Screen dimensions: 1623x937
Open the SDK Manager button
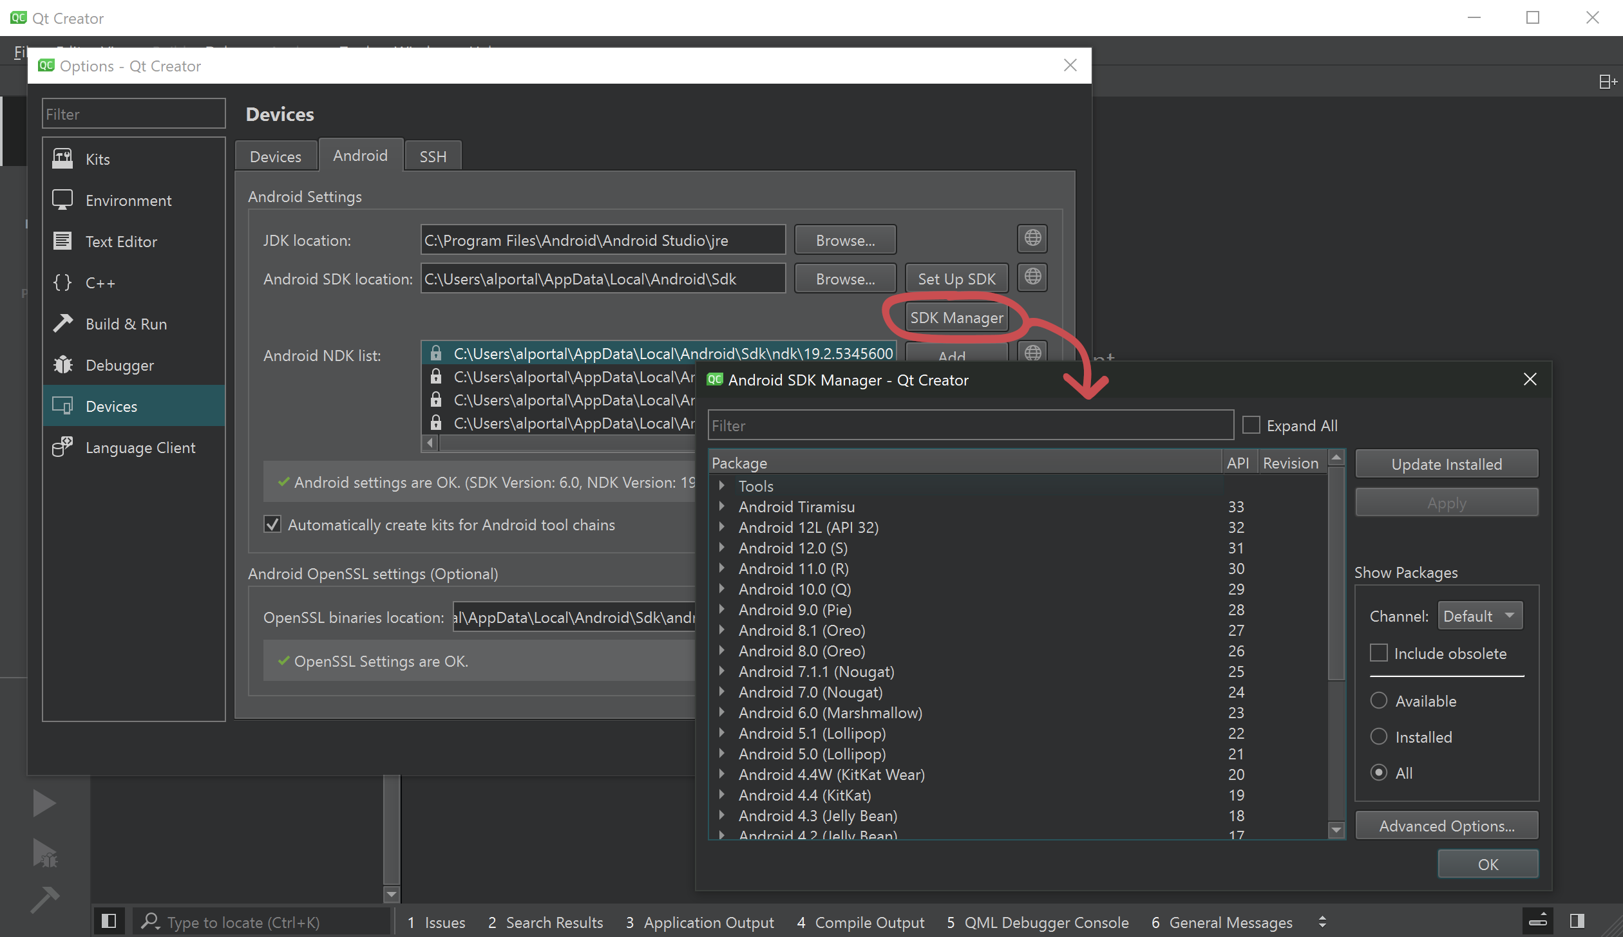pyautogui.click(x=956, y=317)
